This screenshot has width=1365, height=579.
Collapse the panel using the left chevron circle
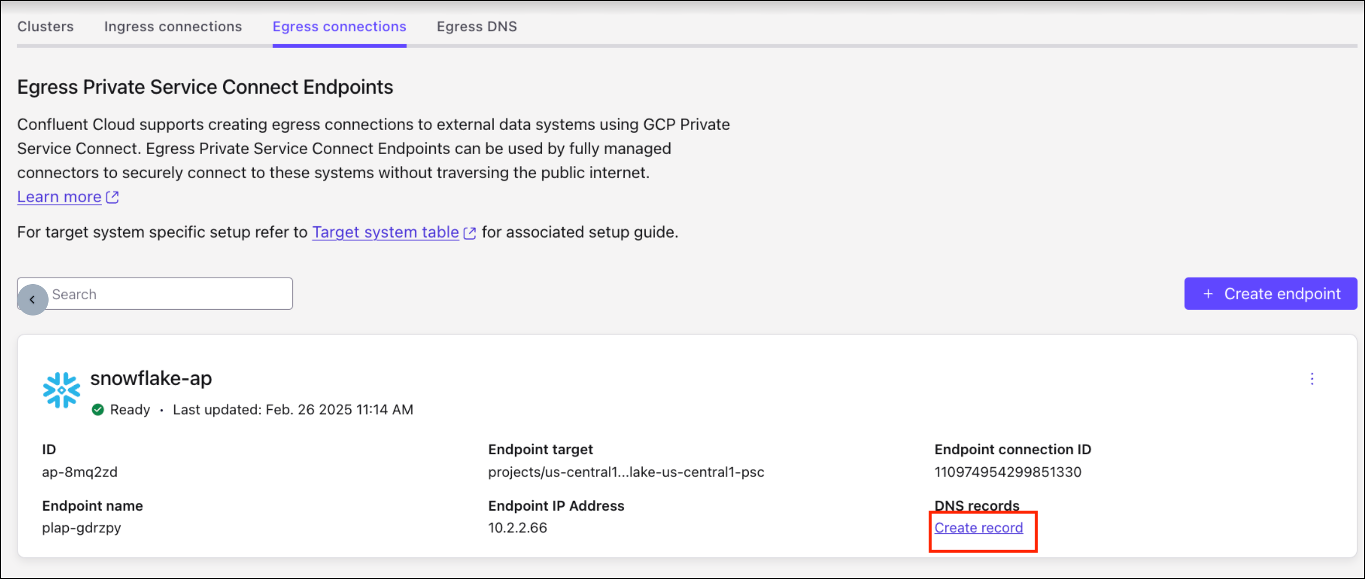(33, 299)
